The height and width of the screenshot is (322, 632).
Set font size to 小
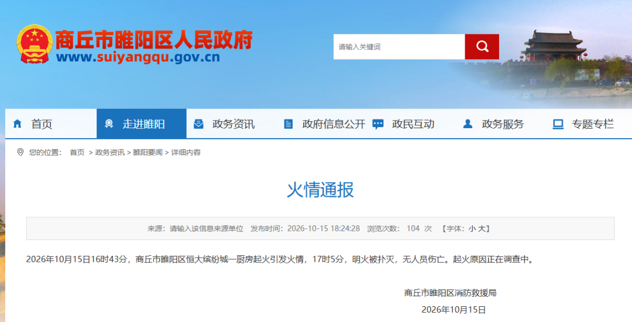[472, 228]
